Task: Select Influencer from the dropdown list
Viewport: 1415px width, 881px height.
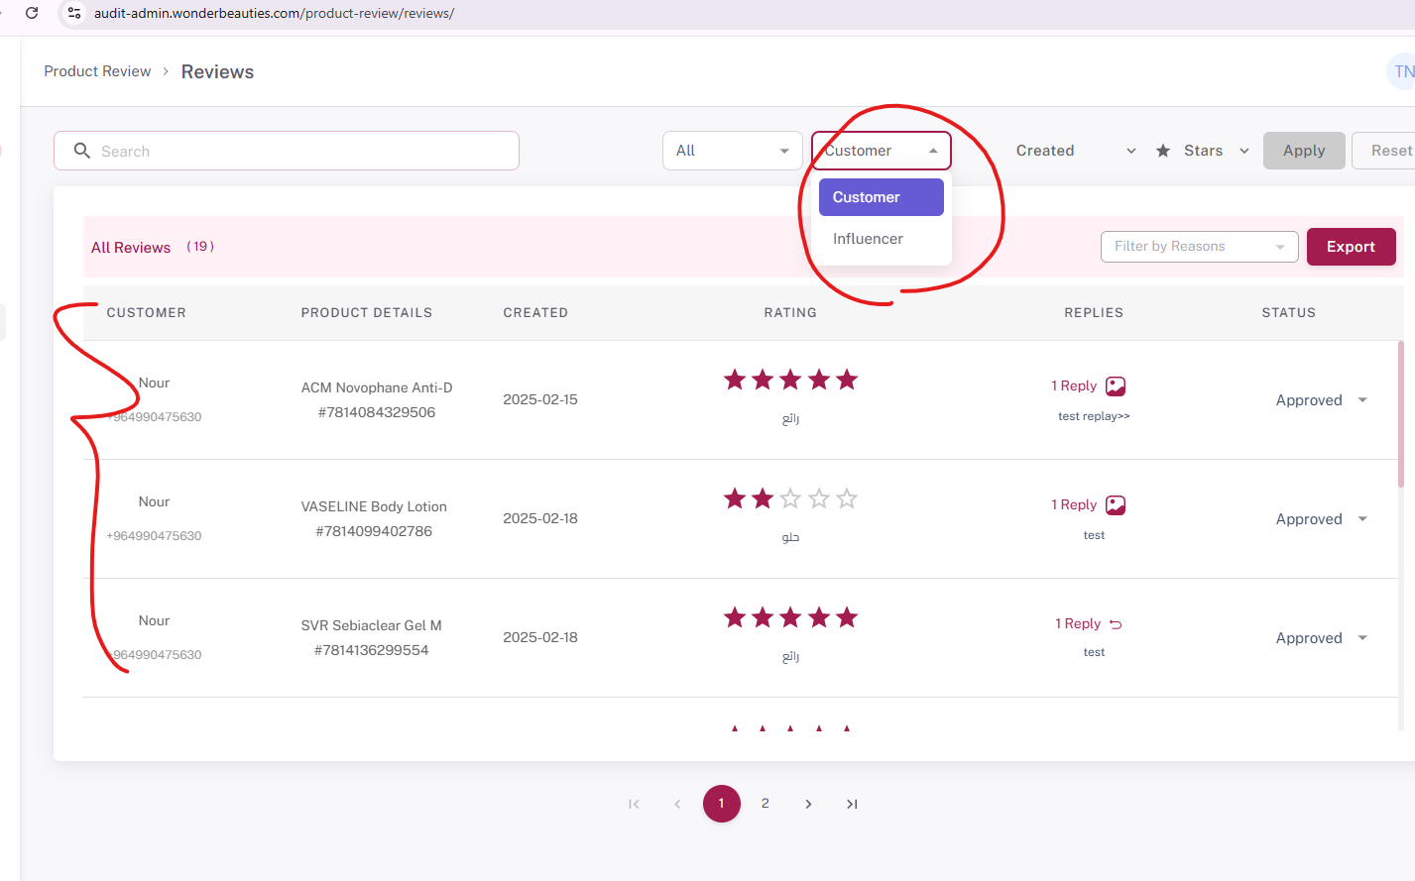Action: [x=868, y=239]
